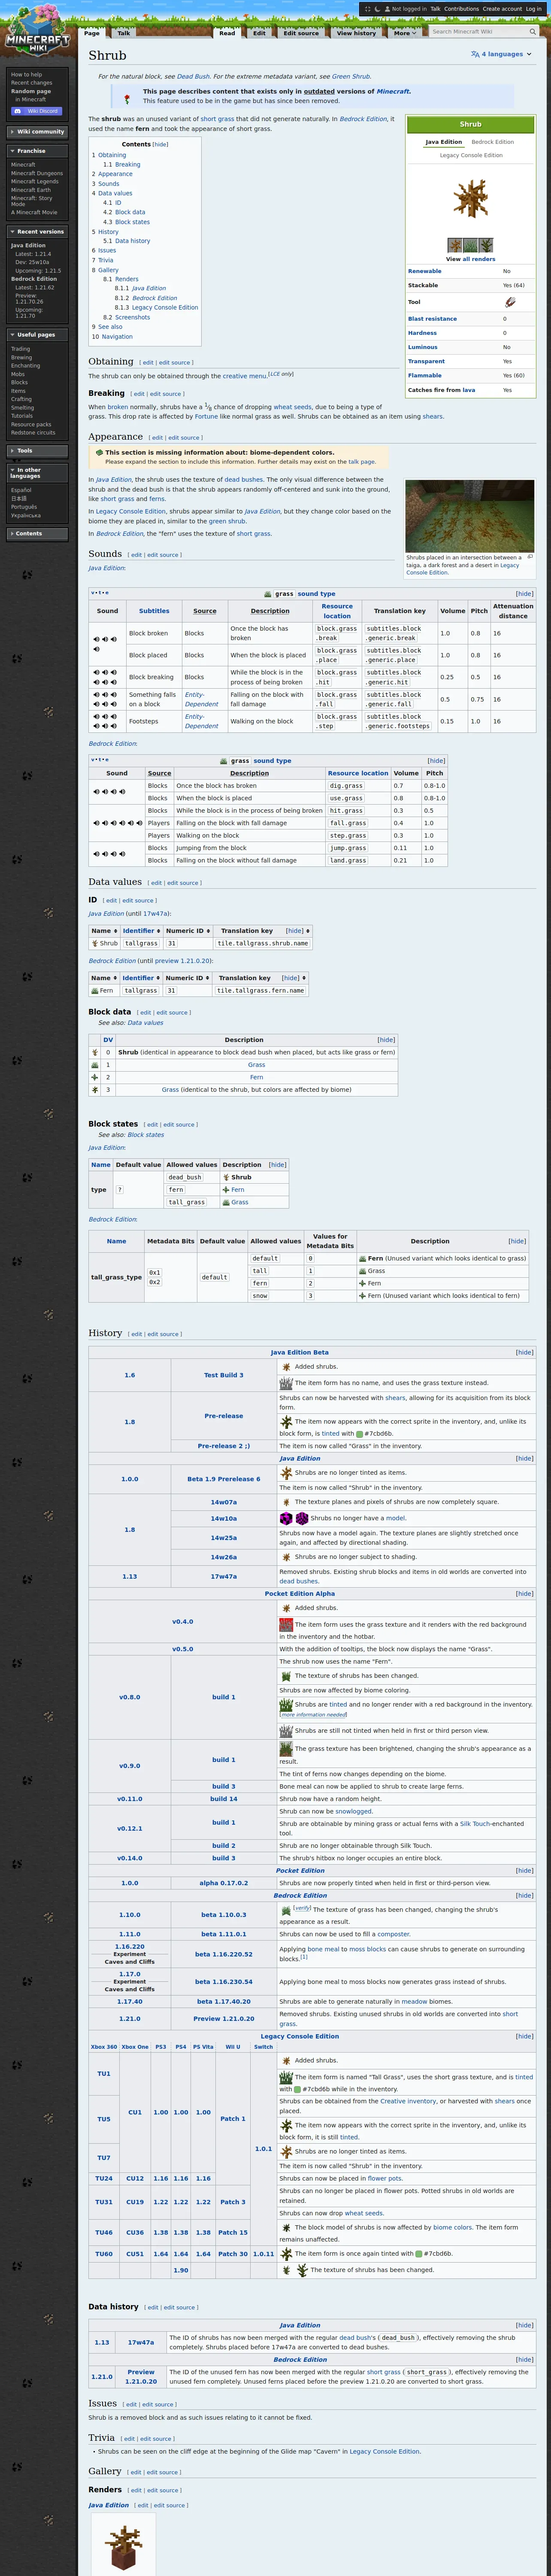Select Bedrock Edition infobox tab
The image size is (551, 2576).
point(492,142)
